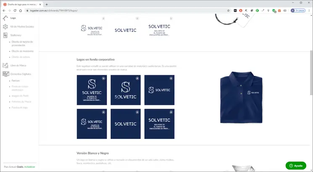Click the browser home button
This screenshot has width=313, height=172.
point(21,10)
